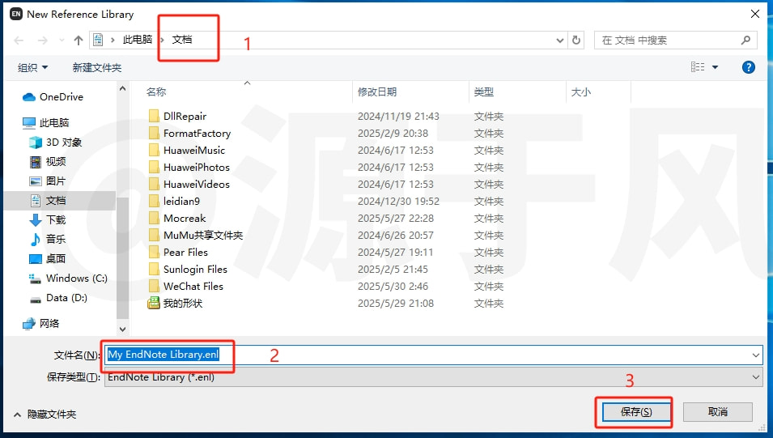
Task: Select the Pear Files folder
Action: click(178, 252)
